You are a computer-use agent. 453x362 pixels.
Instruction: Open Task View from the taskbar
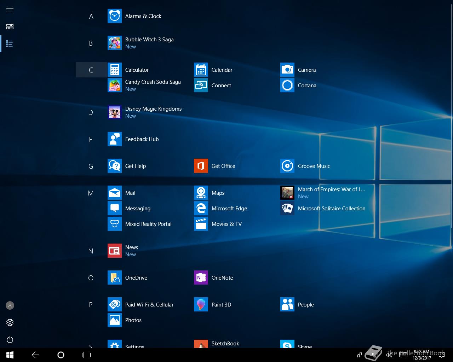pos(86,355)
